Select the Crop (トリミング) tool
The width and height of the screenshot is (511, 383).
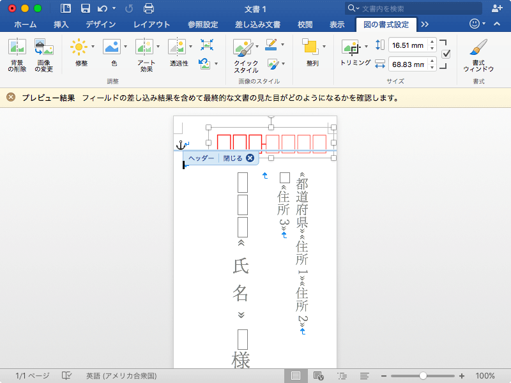click(x=351, y=47)
